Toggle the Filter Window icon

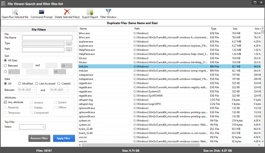[x=108, y=12]
